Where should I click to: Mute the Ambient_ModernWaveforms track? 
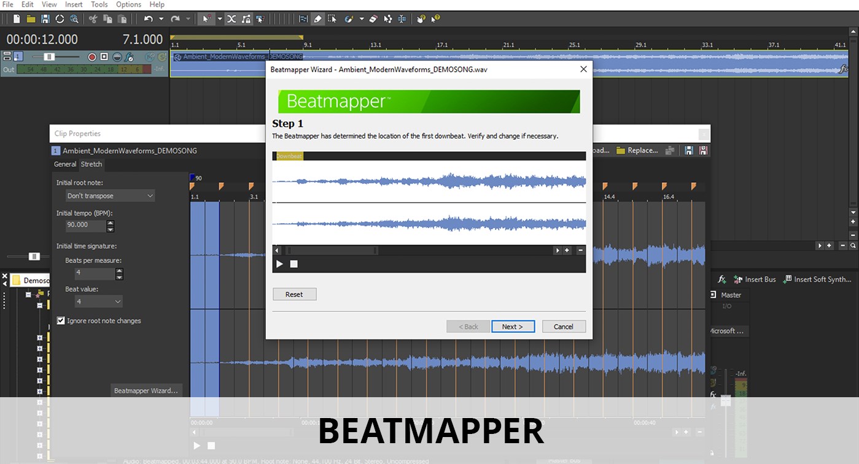149,56
